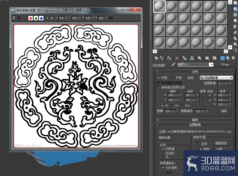Adjust the 贴图通道 spinner
Viewport: 238px width, 176px height.
[x=230, y=83]
